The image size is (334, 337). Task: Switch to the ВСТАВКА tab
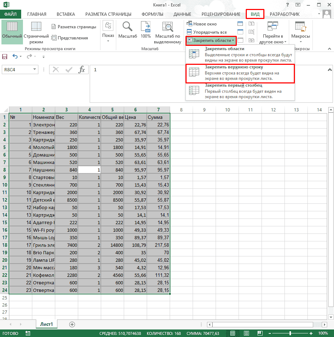click(x=66, y=14)
